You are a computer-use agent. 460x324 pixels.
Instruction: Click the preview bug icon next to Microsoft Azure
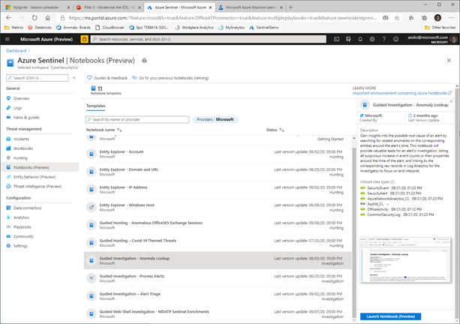point(84,39)
